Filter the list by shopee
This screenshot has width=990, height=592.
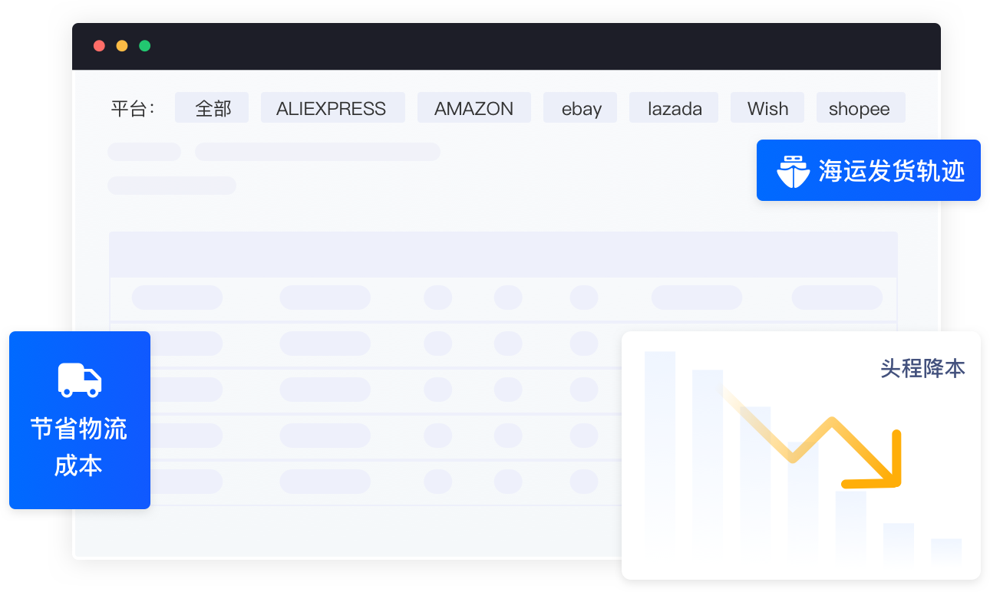(860, 108)
